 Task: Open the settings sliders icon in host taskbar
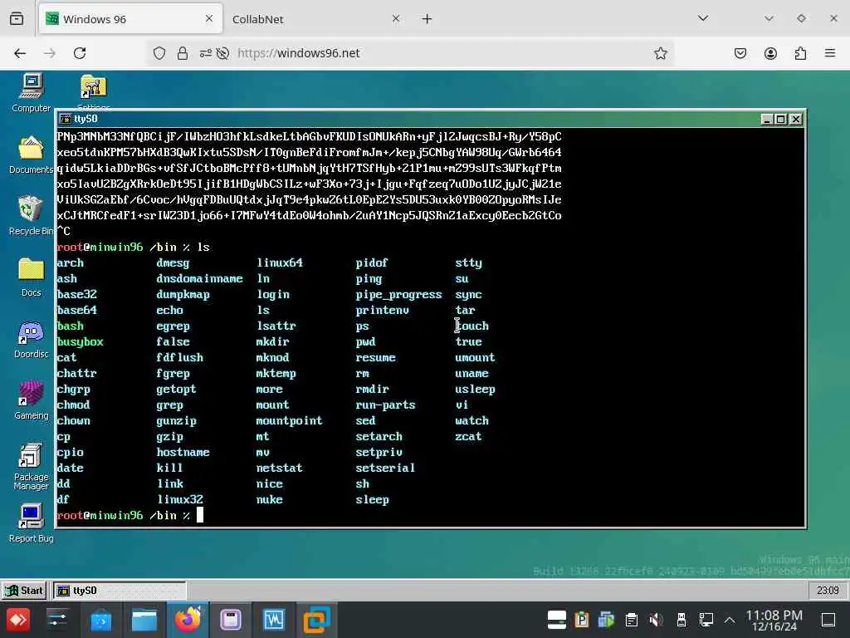click(57, 620)
